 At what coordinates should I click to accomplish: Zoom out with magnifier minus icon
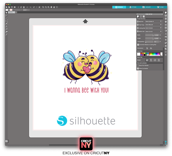46,7
